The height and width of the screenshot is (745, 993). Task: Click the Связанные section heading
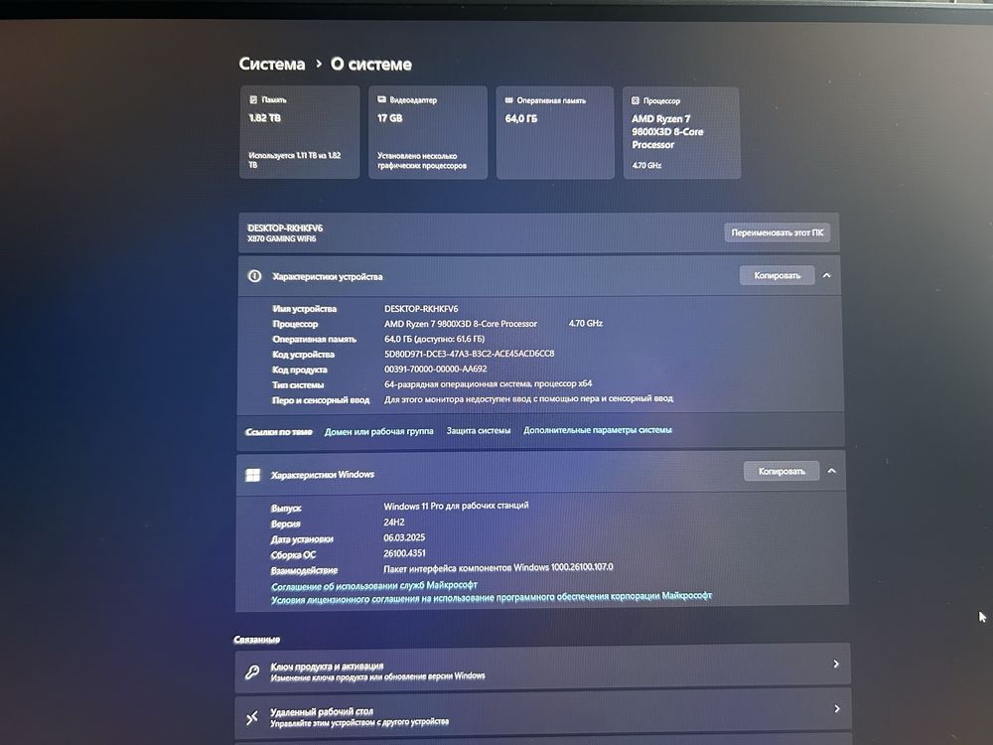pos(256,640)
